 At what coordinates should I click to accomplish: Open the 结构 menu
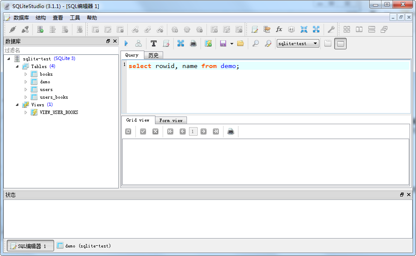click(40, 18)
